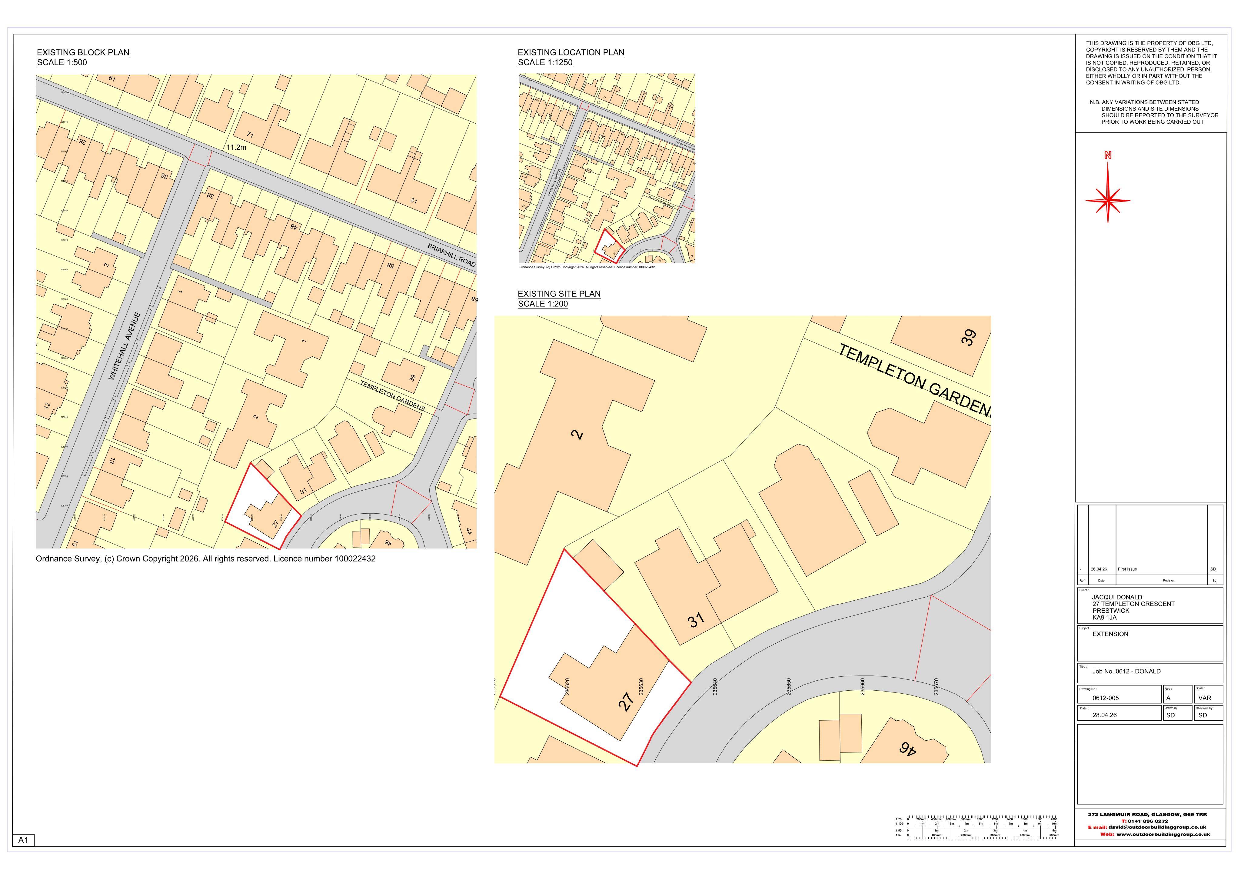
Task: Click the N.B. variations note
Action: [1154, 112]
